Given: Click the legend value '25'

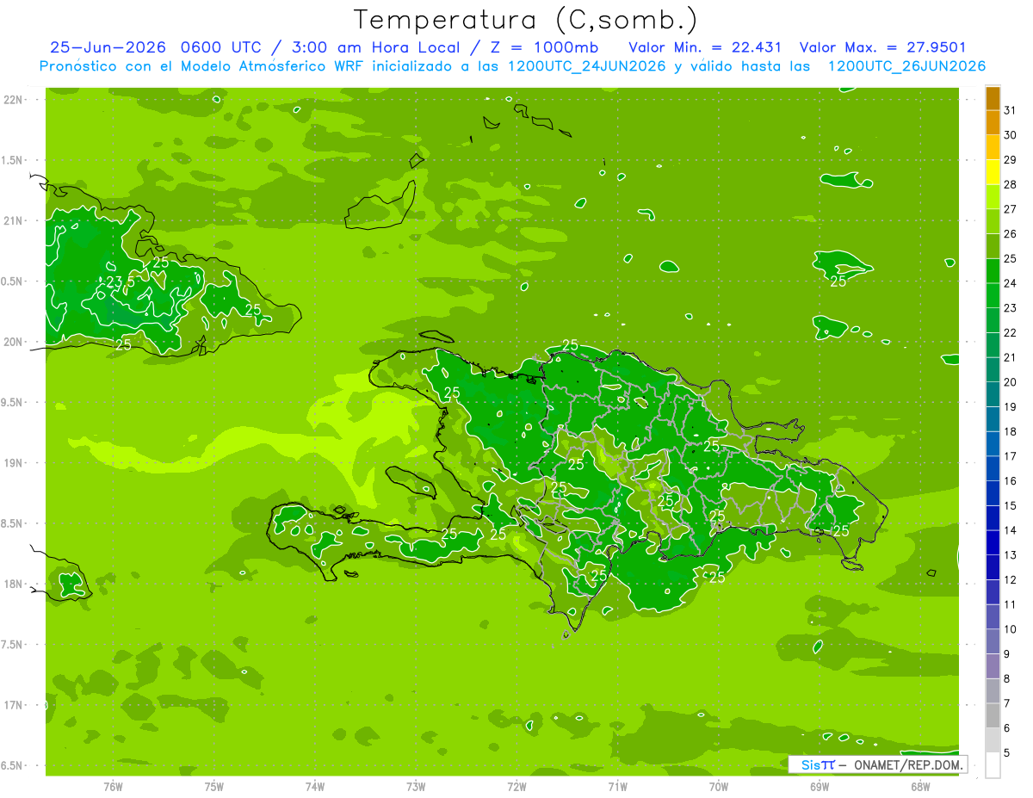Looking at the screenshot, I should pyautogui.click(x=1010, y=258).
